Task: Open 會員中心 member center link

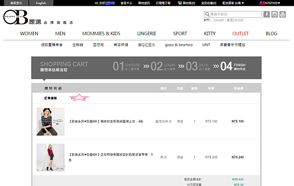Action: [126, 3]
